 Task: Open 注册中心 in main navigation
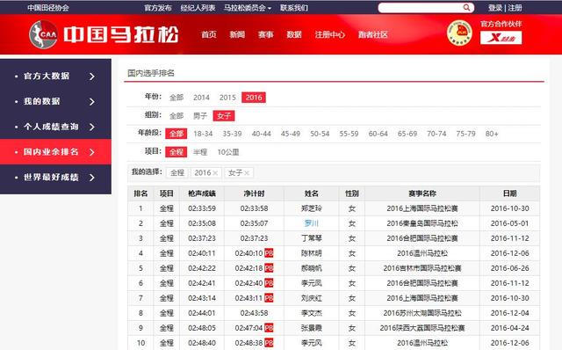click(x=330, y=34)
